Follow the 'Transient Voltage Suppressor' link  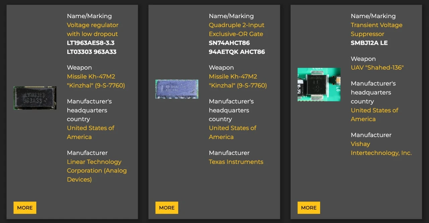(x=376, y=29)
